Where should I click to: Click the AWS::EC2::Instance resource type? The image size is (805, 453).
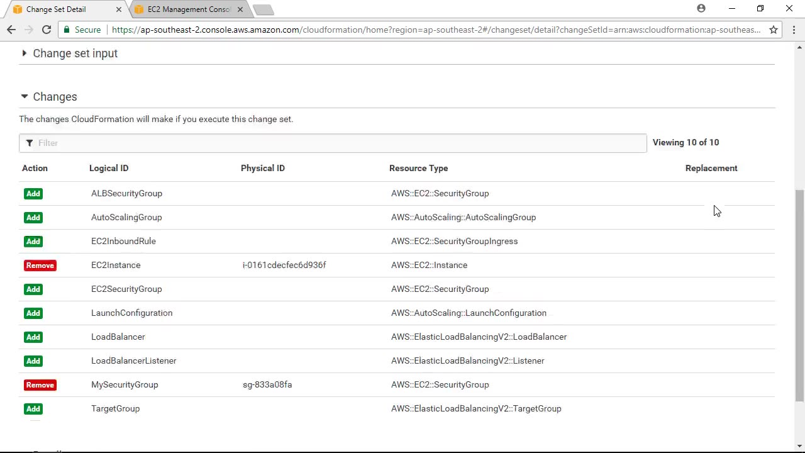[429, 265]
